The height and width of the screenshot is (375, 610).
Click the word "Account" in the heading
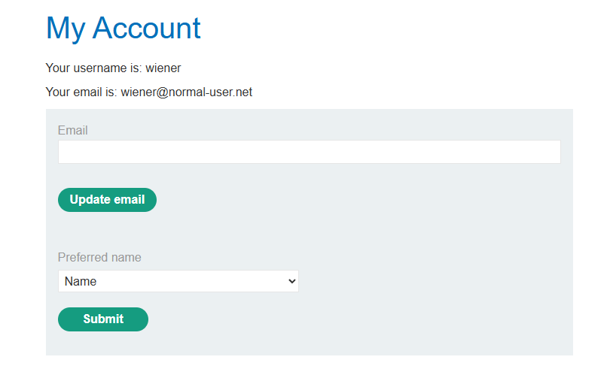(147, 29)
